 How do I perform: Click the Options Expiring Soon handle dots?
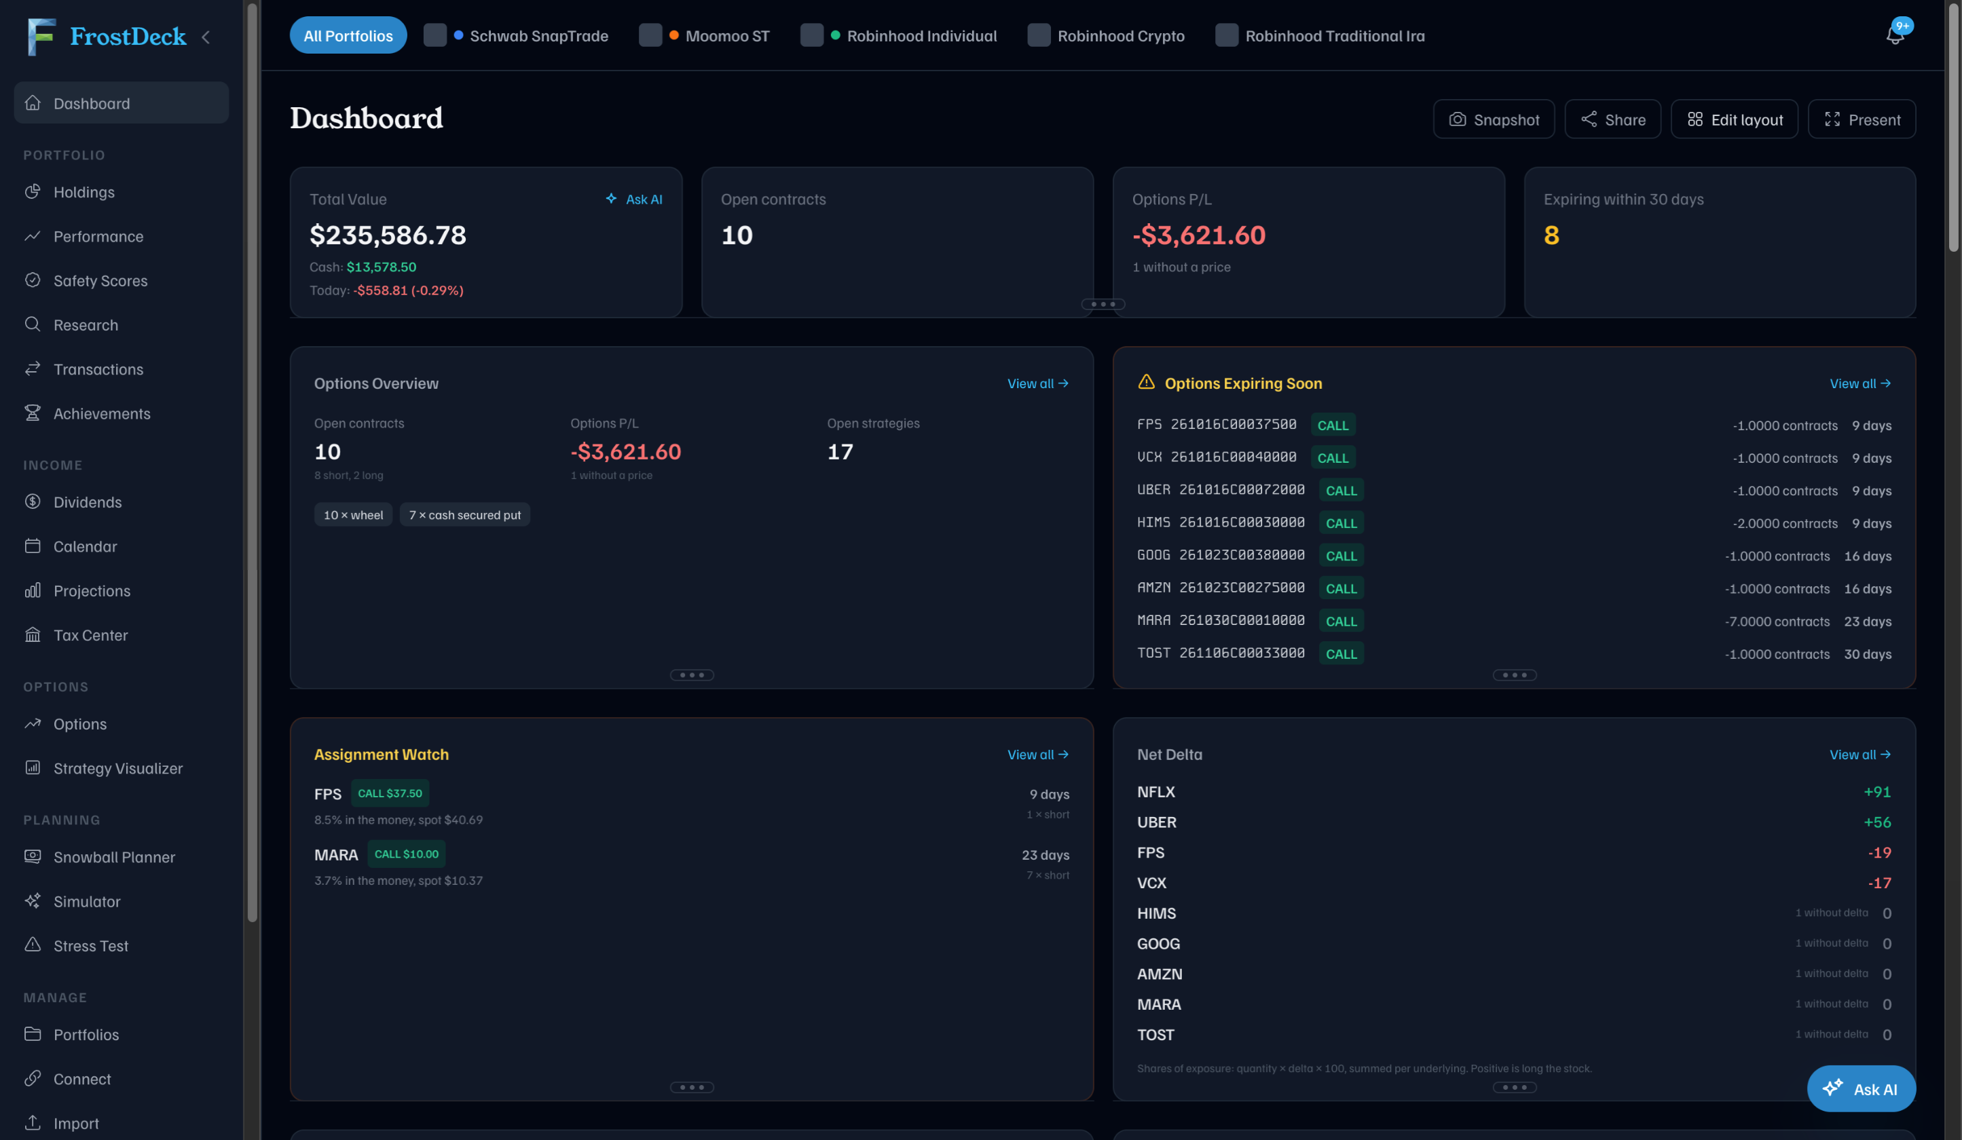[x=1515, y=675]
